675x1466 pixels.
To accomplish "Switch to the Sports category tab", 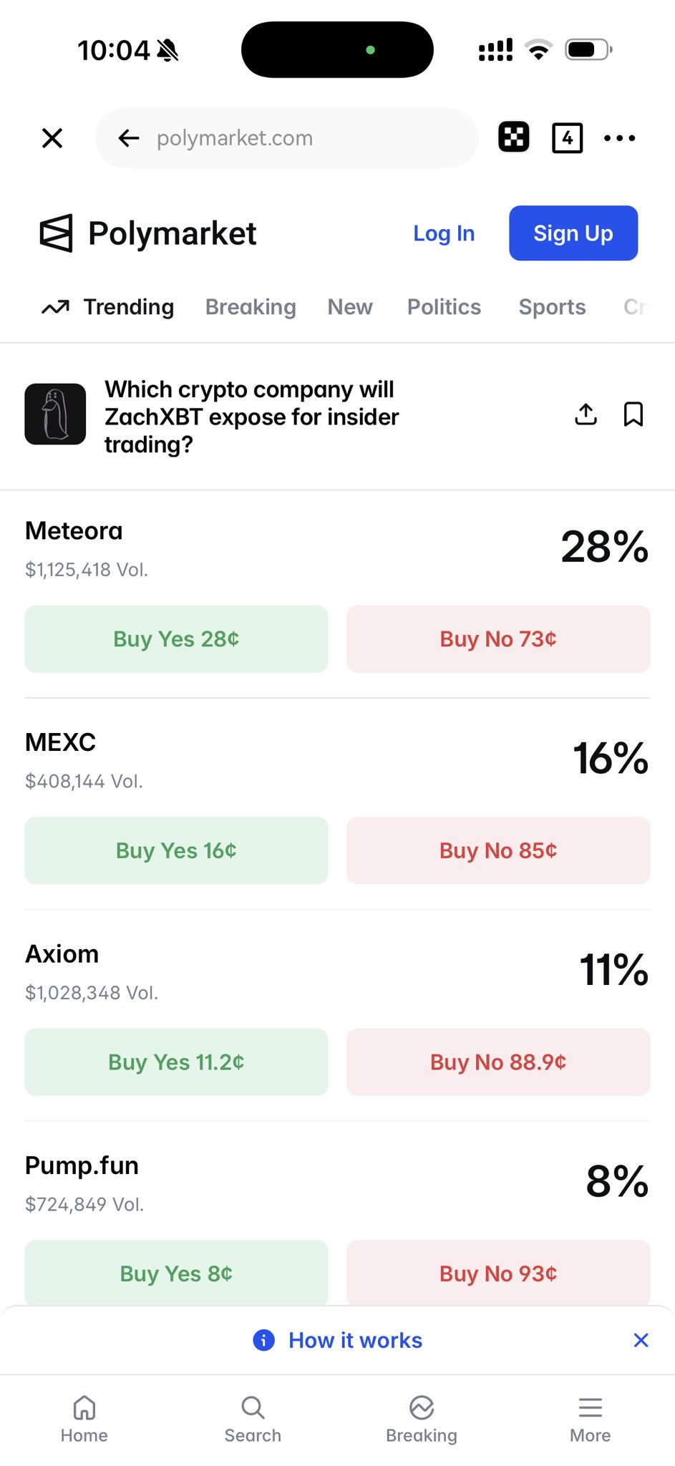I will click(552, 307).
